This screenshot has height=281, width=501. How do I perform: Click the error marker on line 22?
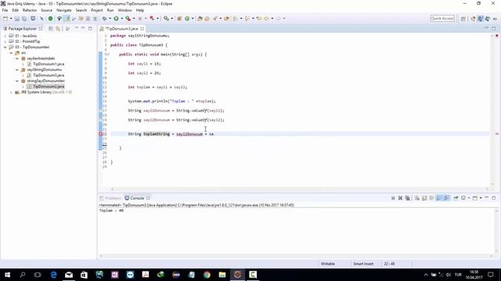coord(100,134)
